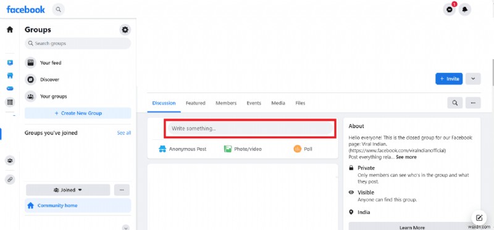Click the page vertical scrollbar
Screen dimensions: 494x230
click(x=492, y=72)
